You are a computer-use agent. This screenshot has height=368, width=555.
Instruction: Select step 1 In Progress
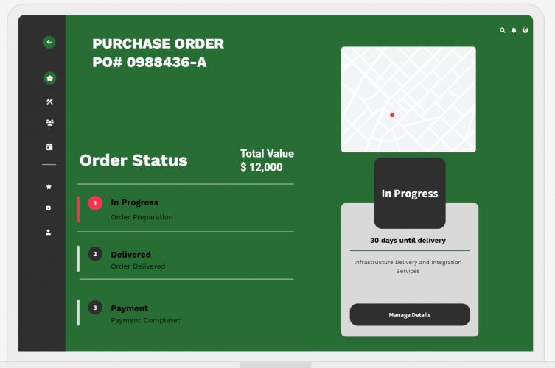click(134, 202)
